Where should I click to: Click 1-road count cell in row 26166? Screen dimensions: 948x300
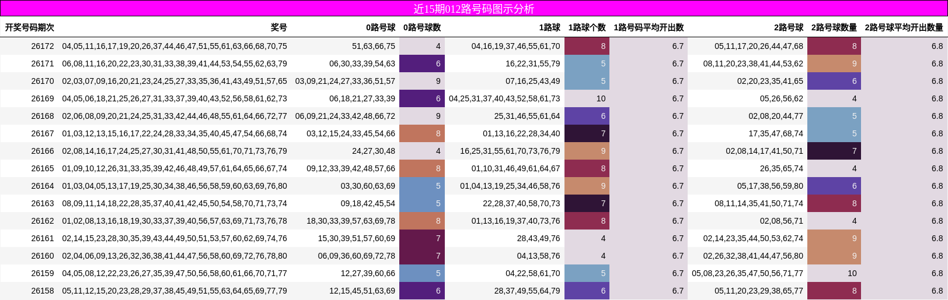(x=587, y=151)
